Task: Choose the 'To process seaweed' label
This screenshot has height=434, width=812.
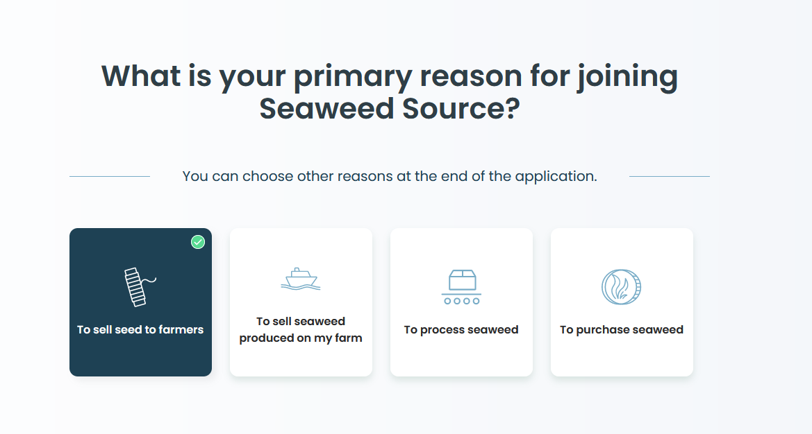Action: pyautogui.click(x=461, y=330)
